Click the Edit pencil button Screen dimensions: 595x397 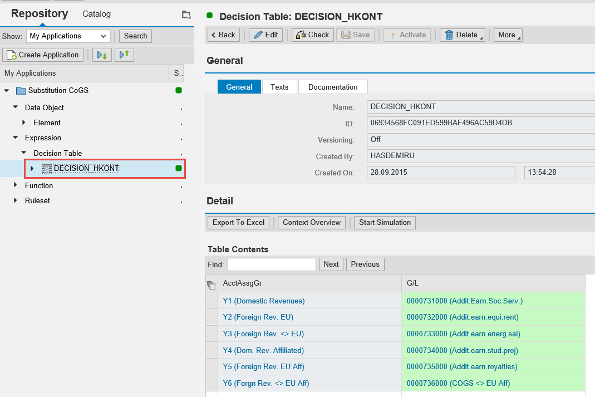point(265,35)
